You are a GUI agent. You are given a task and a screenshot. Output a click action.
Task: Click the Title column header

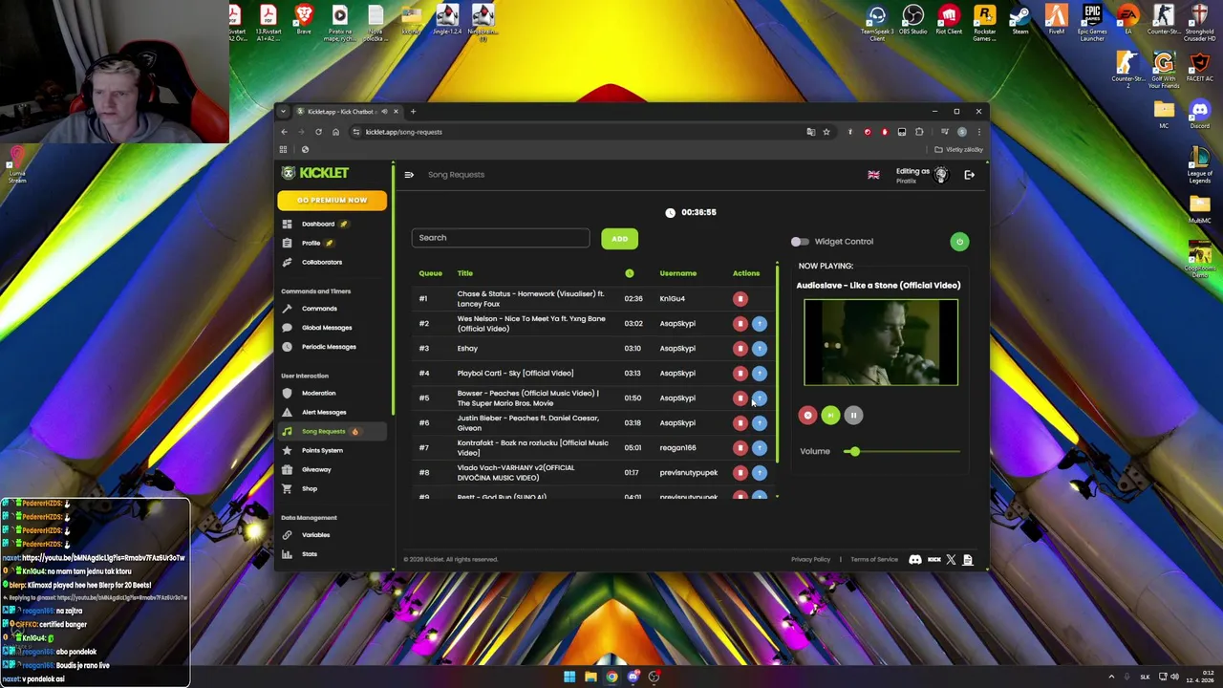pyautogui.click(x=464, y=273)
